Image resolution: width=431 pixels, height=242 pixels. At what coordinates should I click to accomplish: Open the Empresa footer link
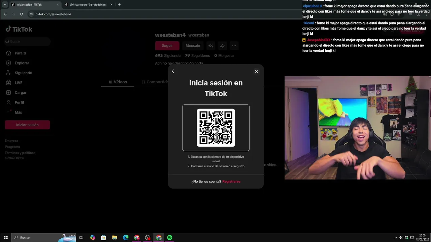[x=11, y=141]
